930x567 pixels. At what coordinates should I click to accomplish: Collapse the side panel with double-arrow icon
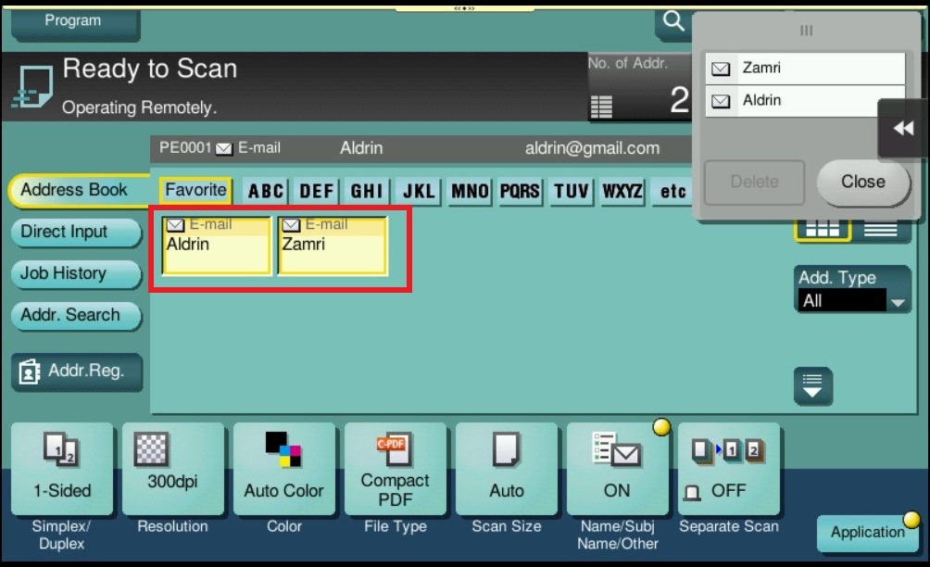click(x=903, y=129)
